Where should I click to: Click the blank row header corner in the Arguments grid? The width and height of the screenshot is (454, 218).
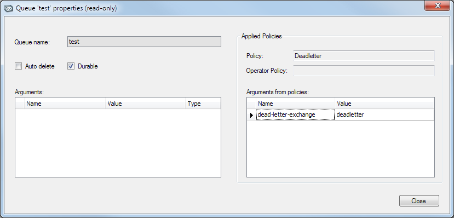(x=20, y=104)
